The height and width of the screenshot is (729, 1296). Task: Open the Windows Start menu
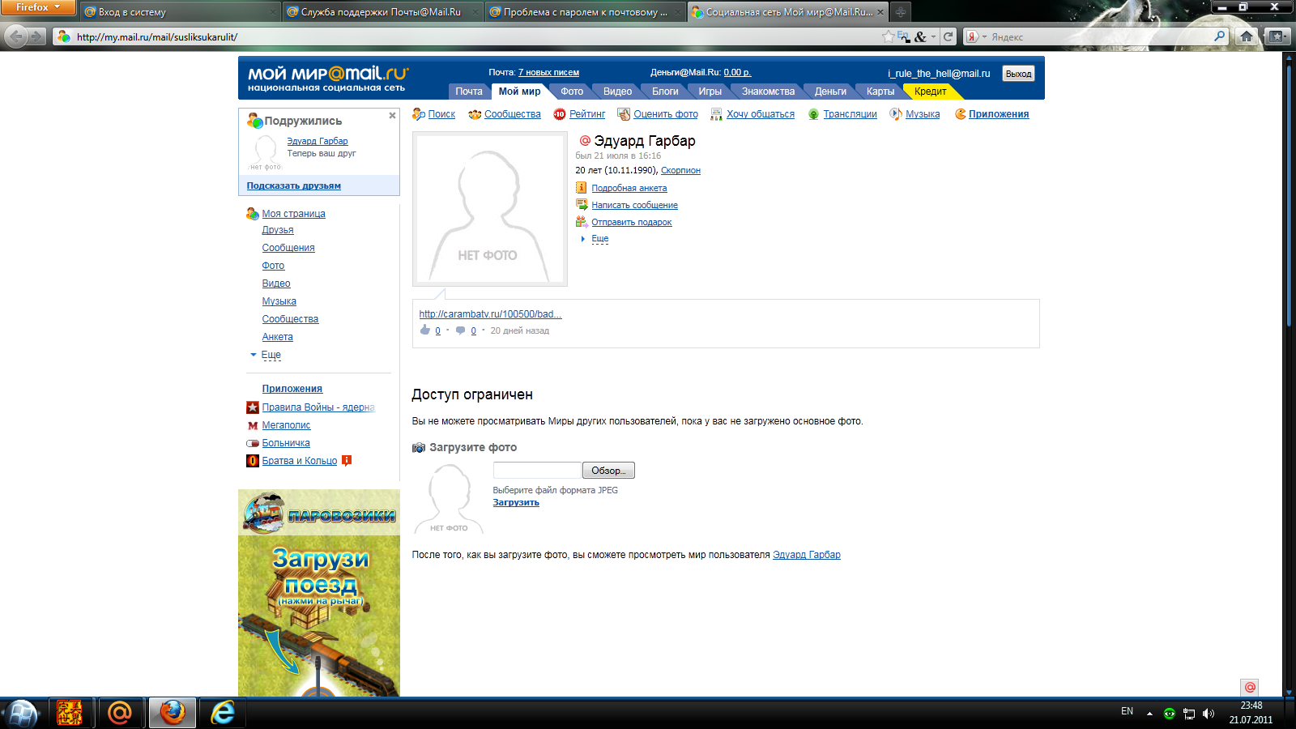(x=22, y=713)
